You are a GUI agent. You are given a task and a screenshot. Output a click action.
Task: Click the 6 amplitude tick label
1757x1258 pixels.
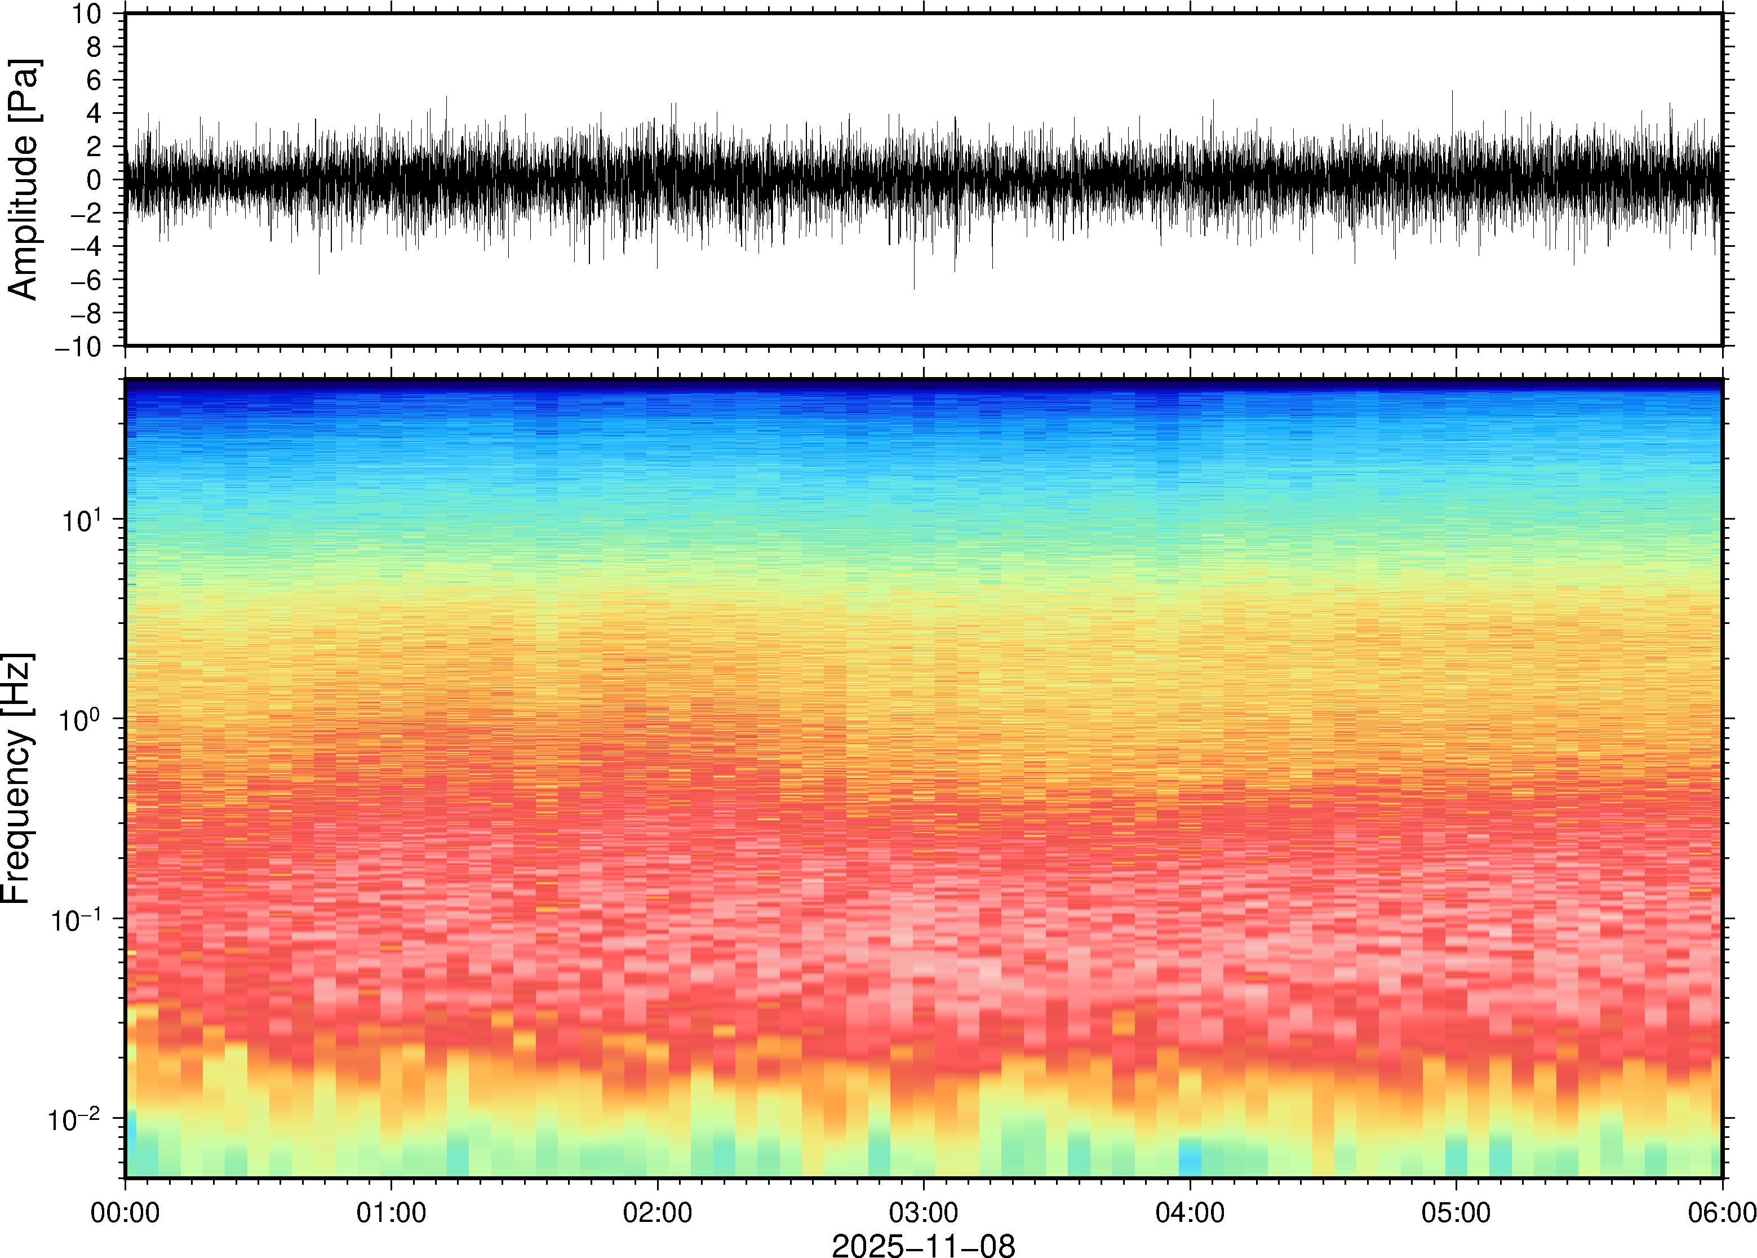[95, 81]
